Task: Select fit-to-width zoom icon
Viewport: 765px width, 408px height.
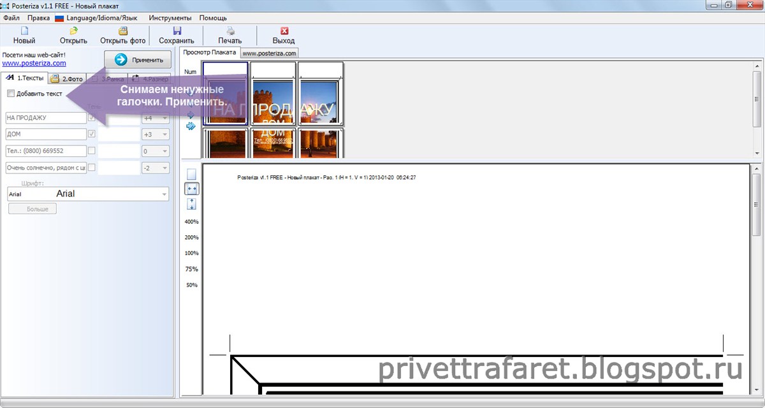Action: tap(191, 189)
